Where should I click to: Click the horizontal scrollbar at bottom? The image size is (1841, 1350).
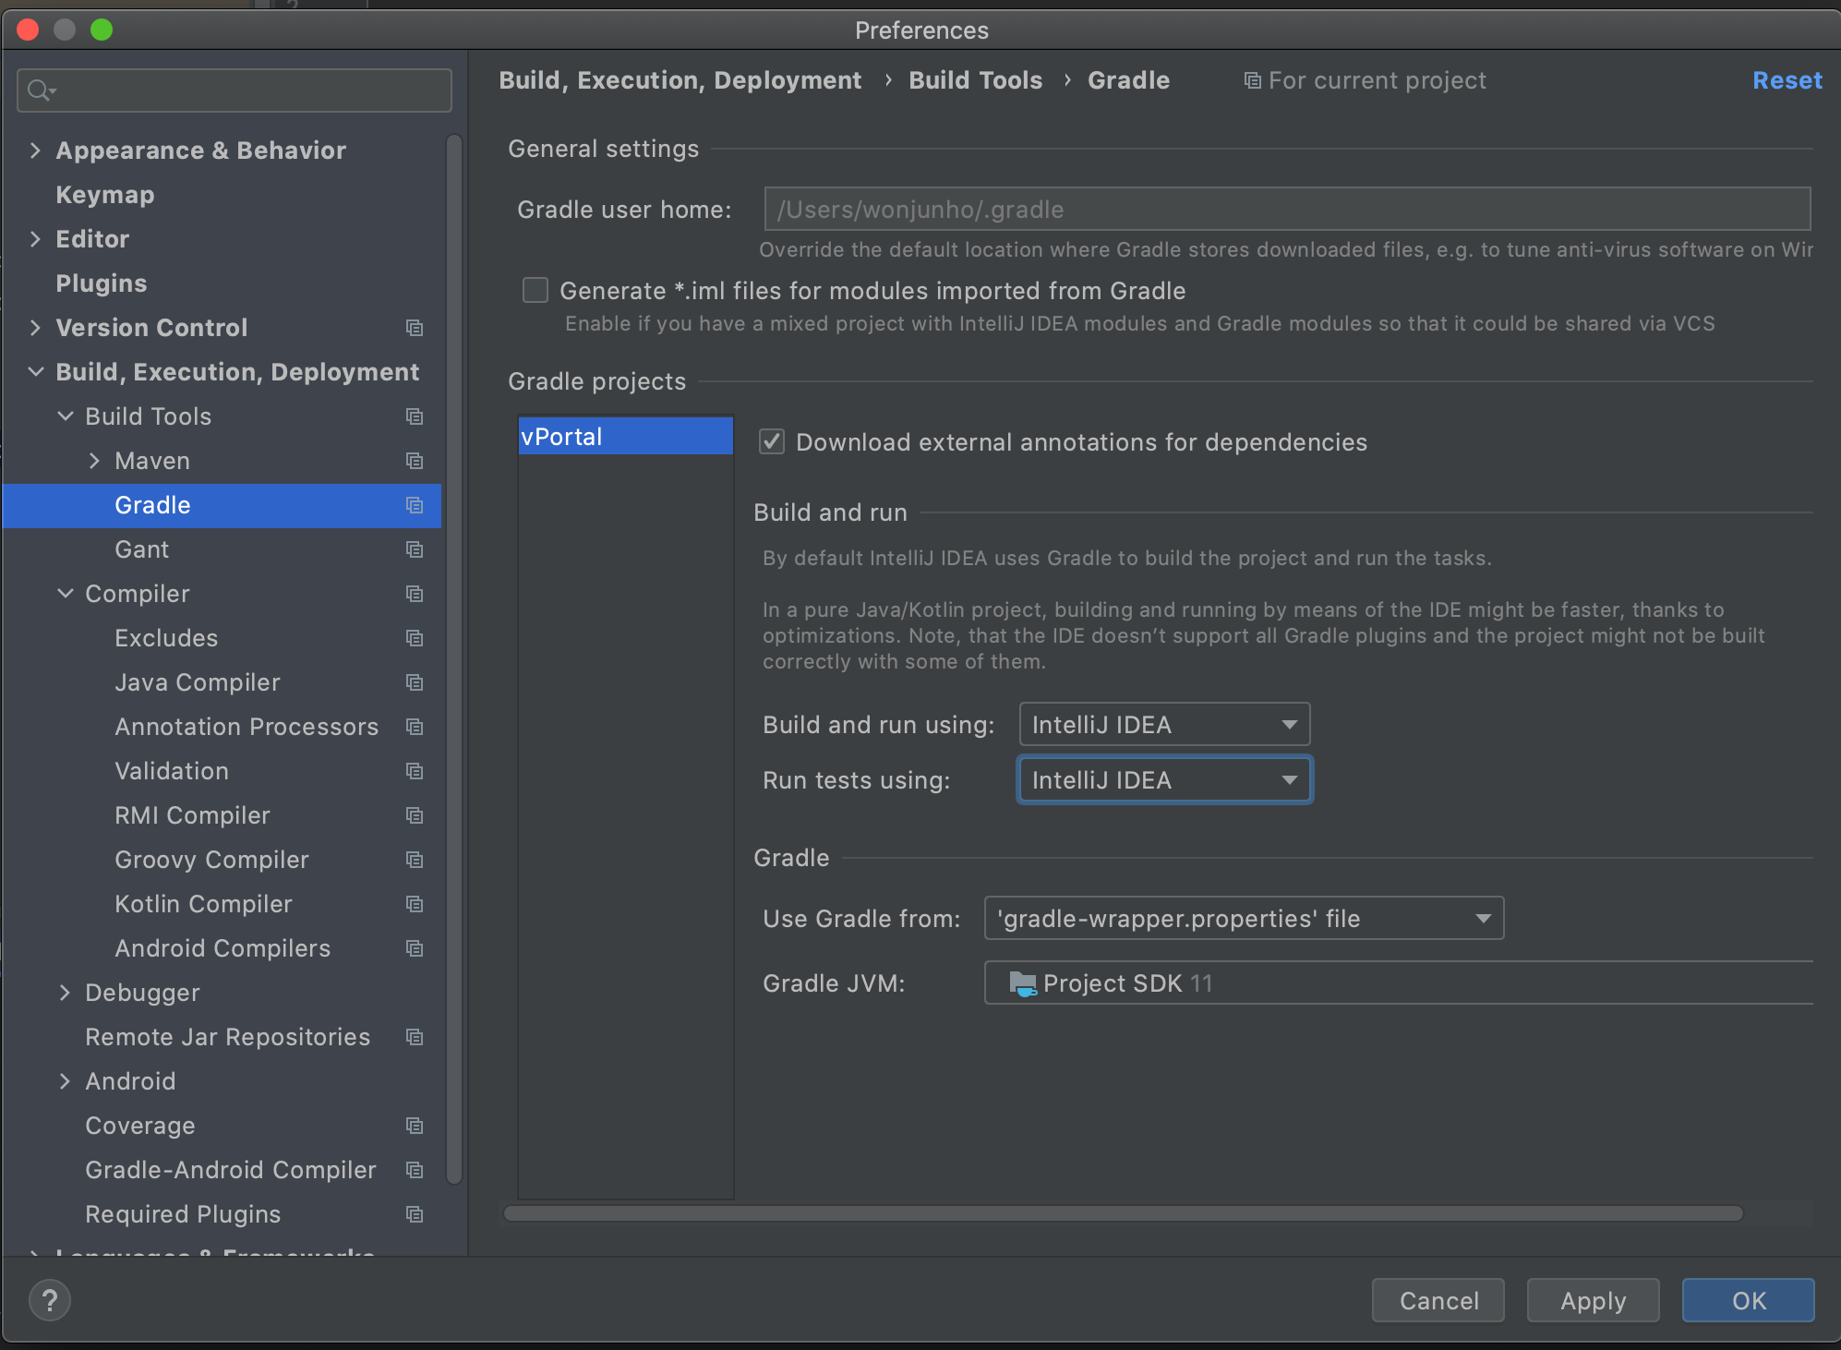click(1123, 1213)
